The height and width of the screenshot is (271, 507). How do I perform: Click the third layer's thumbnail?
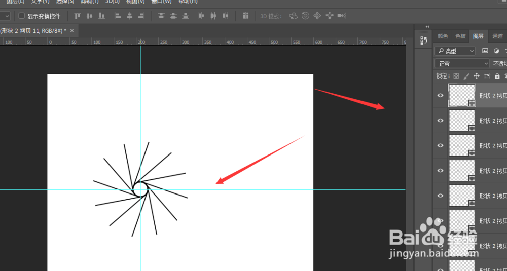(462, 145)
